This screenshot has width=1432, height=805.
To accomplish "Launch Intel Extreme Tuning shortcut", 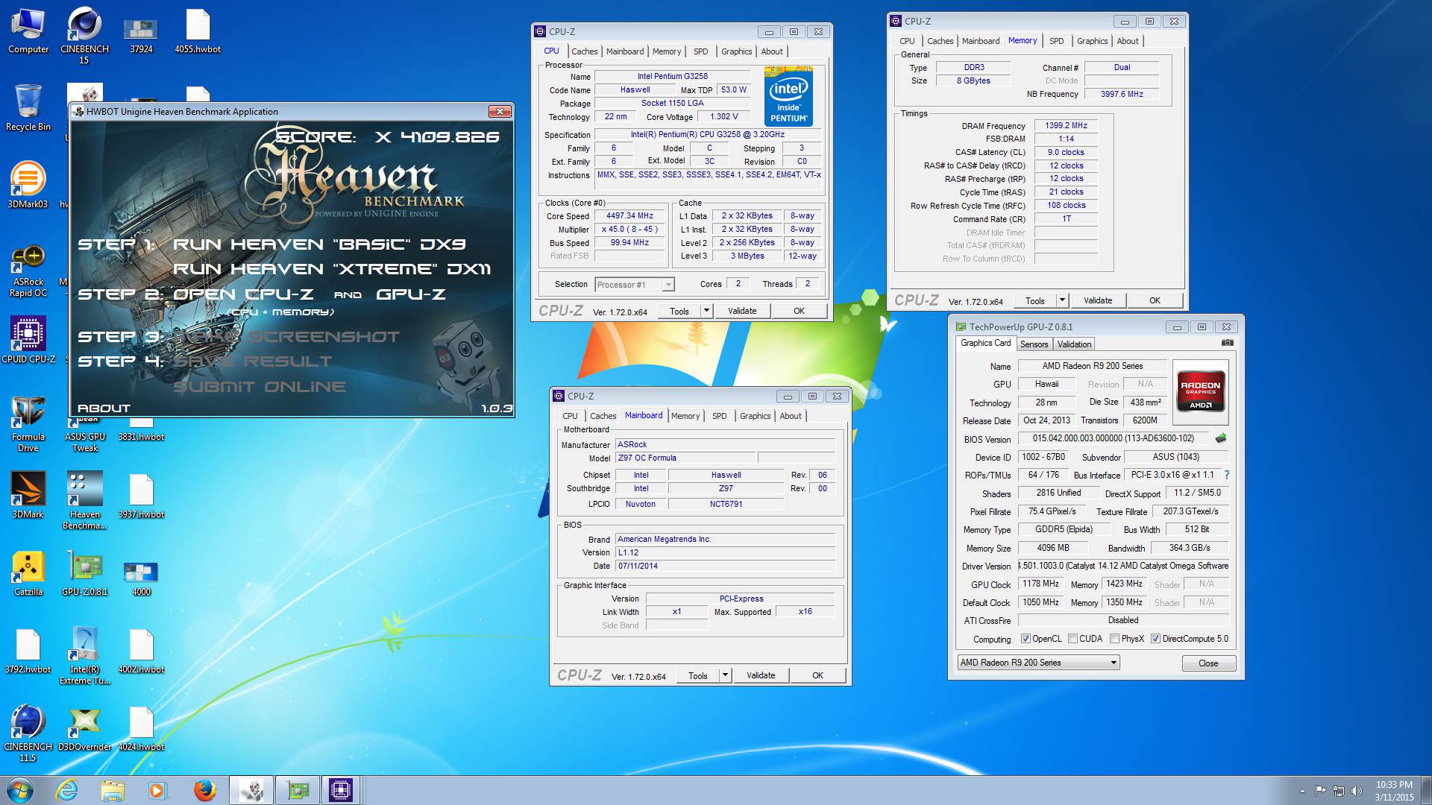I will click(84, 654).
